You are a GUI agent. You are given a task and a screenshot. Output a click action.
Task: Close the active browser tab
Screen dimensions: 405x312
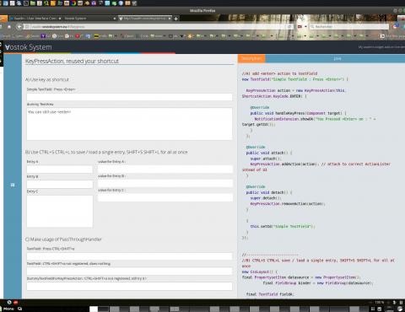click(170, 19)
